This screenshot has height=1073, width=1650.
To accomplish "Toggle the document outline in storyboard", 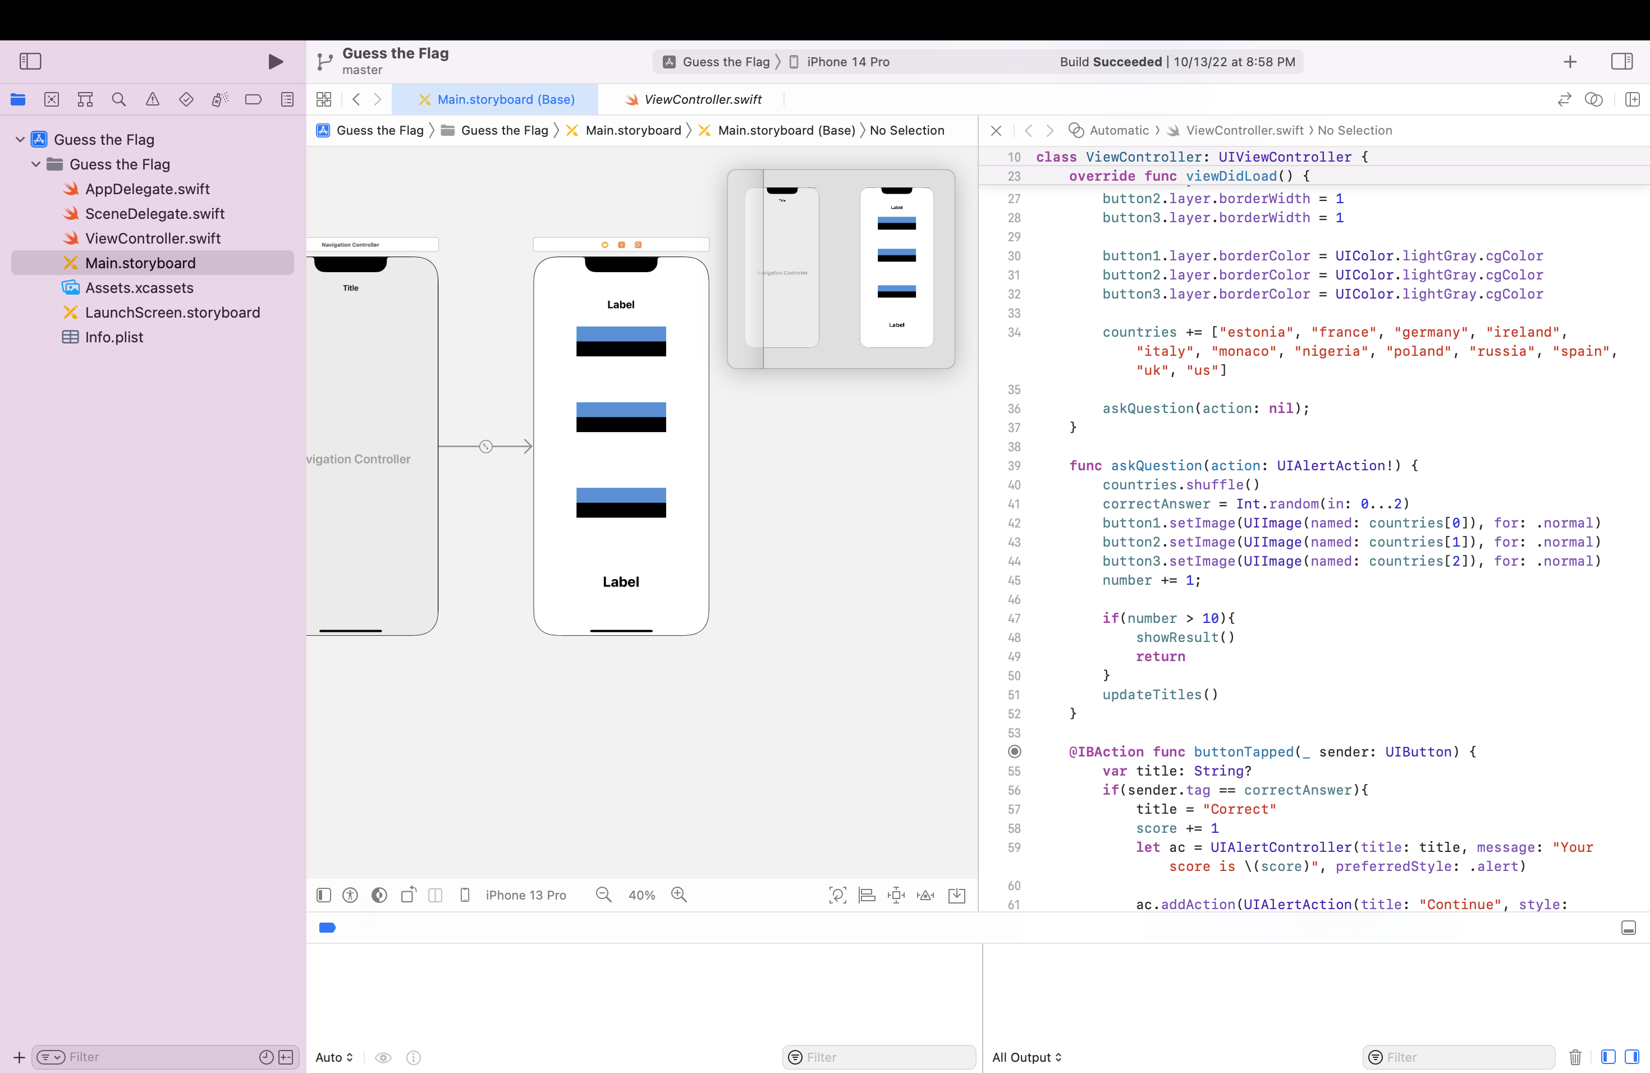I will click(x=324, y=895).
